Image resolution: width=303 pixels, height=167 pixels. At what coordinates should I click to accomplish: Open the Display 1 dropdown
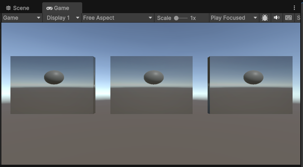(62, 18)
